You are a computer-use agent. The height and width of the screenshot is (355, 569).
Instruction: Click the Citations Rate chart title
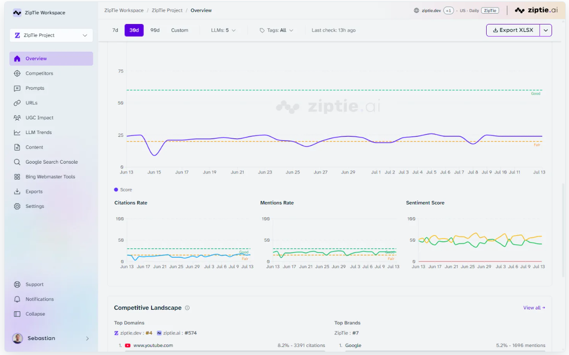click(131, 203)
